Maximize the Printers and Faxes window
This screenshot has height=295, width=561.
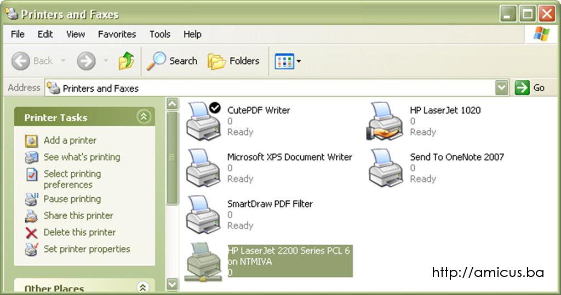point(528,14)
